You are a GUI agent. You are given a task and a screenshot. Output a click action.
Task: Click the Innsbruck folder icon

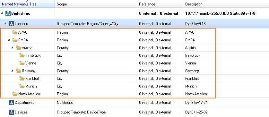tap(22, 55)
